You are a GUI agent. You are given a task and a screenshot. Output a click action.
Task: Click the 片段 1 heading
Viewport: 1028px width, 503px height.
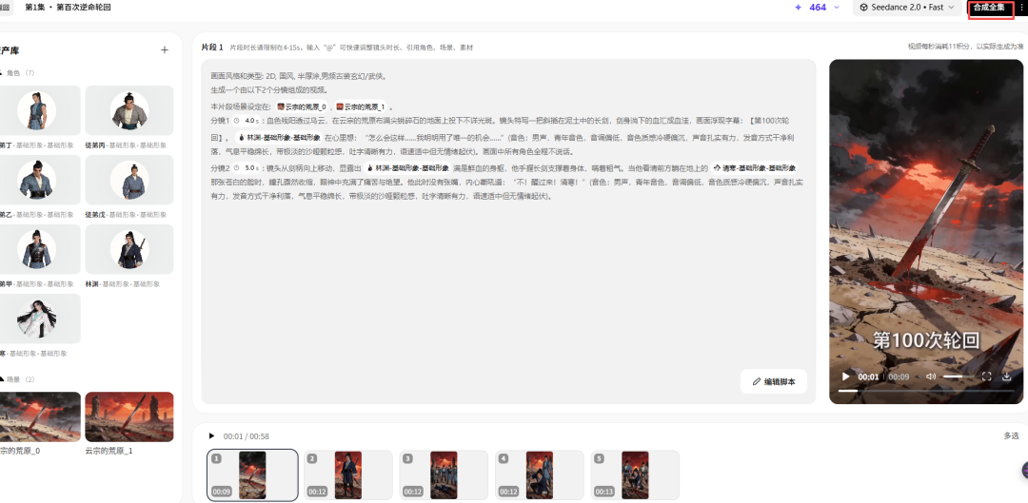(x=212, y=48)
